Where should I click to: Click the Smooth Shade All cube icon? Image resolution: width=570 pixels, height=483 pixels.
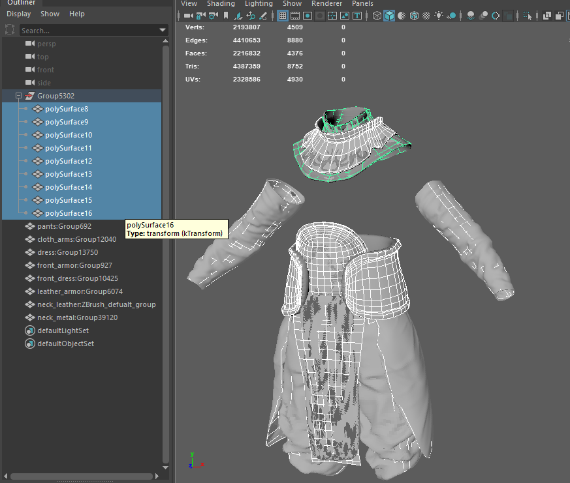tap(389, 16)
